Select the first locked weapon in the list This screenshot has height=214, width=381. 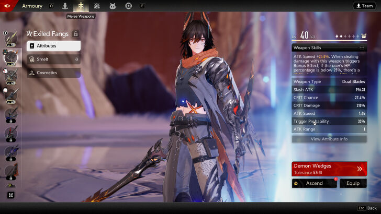pyautogui.click(x=10, y=114)
